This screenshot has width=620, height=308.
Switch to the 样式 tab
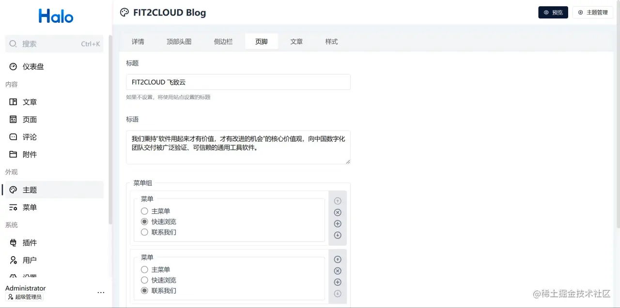coord(331,42)
